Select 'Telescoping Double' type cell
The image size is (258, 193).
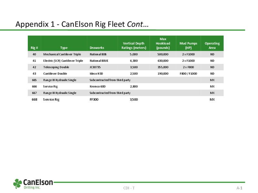(x=56, y=67)
